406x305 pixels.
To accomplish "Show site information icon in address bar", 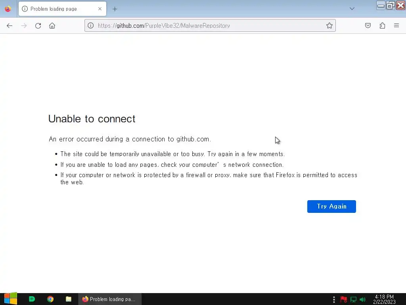I will [91, 25].
